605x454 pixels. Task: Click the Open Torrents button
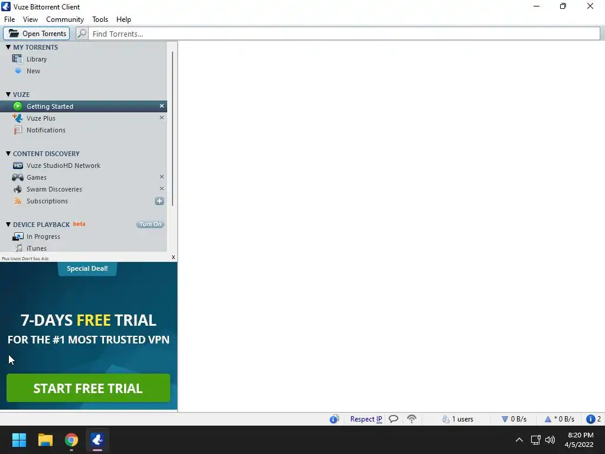click(x=37, y=34)
